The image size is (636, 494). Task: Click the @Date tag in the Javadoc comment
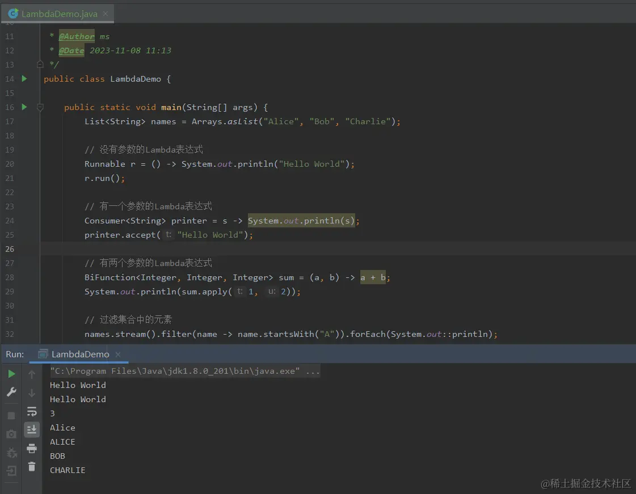tap(71, 50)
